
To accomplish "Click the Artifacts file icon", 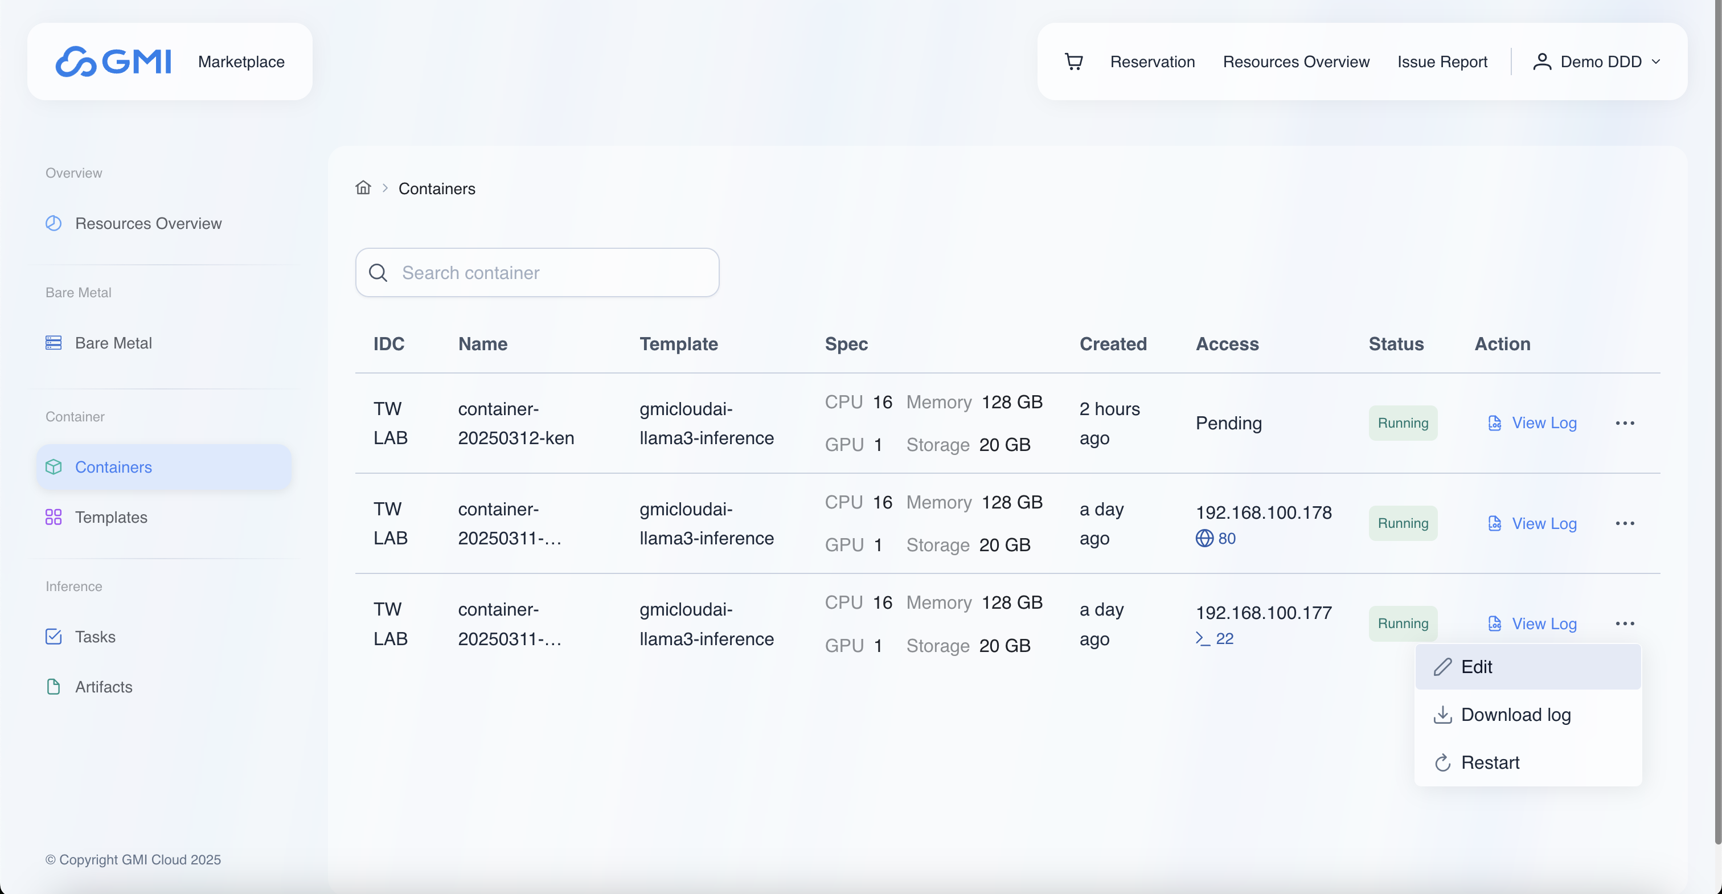I will tap(54, 686).
